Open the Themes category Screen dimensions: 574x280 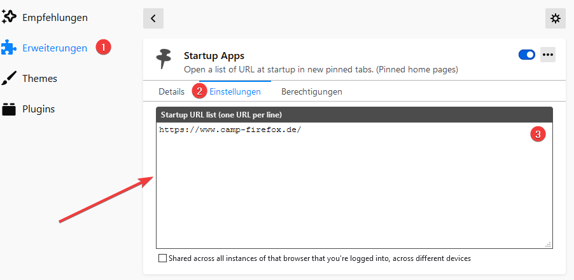point(39,78)
